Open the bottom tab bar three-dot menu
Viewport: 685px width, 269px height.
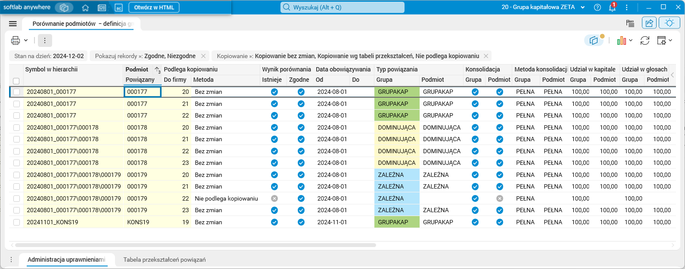click(11, 260)
